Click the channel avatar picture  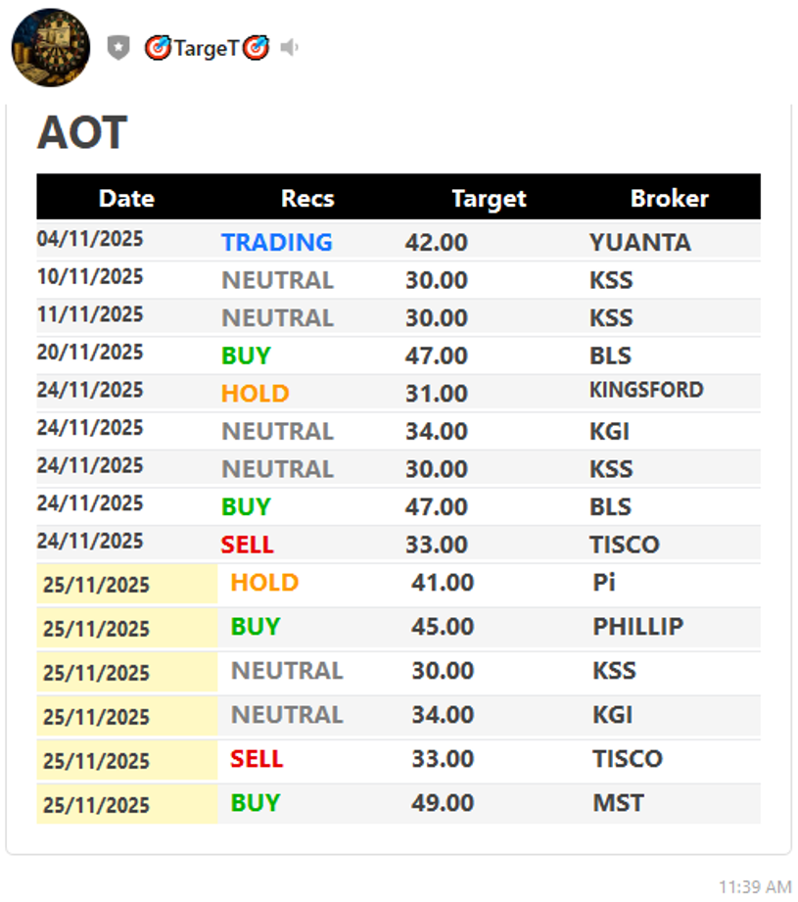point(51,47)
